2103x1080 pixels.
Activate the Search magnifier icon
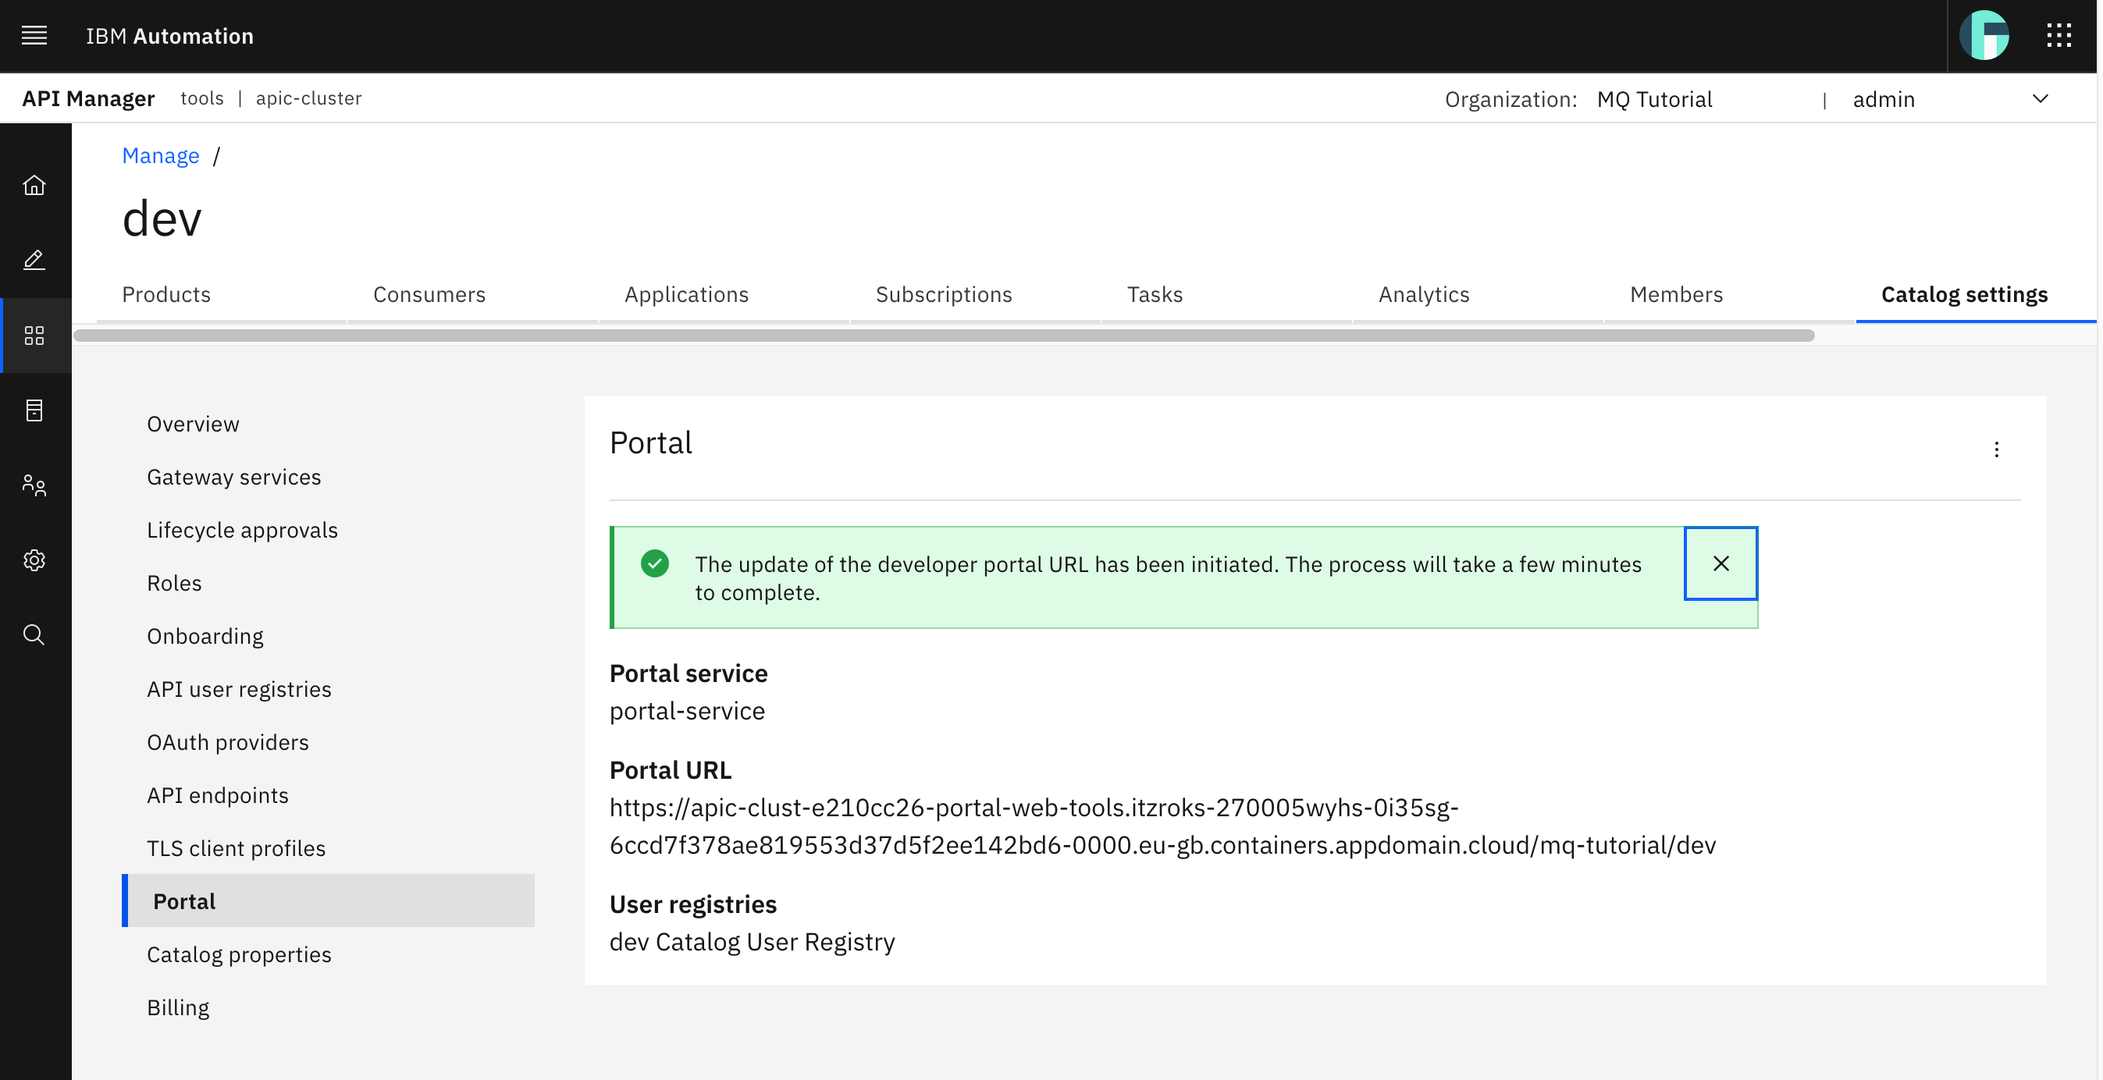point(34,634)
